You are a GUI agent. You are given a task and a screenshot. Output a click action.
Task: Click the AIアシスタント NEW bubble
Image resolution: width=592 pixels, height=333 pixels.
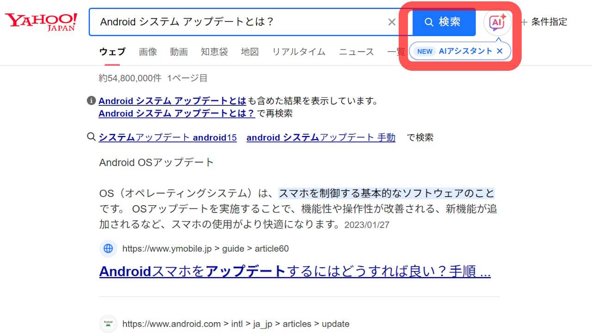click(x=460, y=51)
